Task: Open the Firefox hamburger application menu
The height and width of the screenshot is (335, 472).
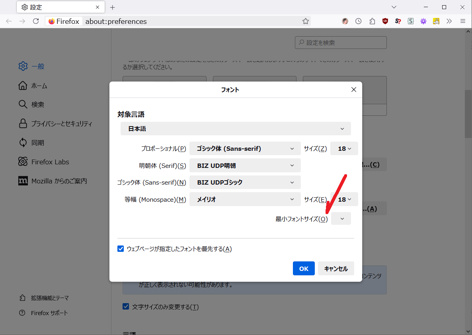Action: point(462,21)
